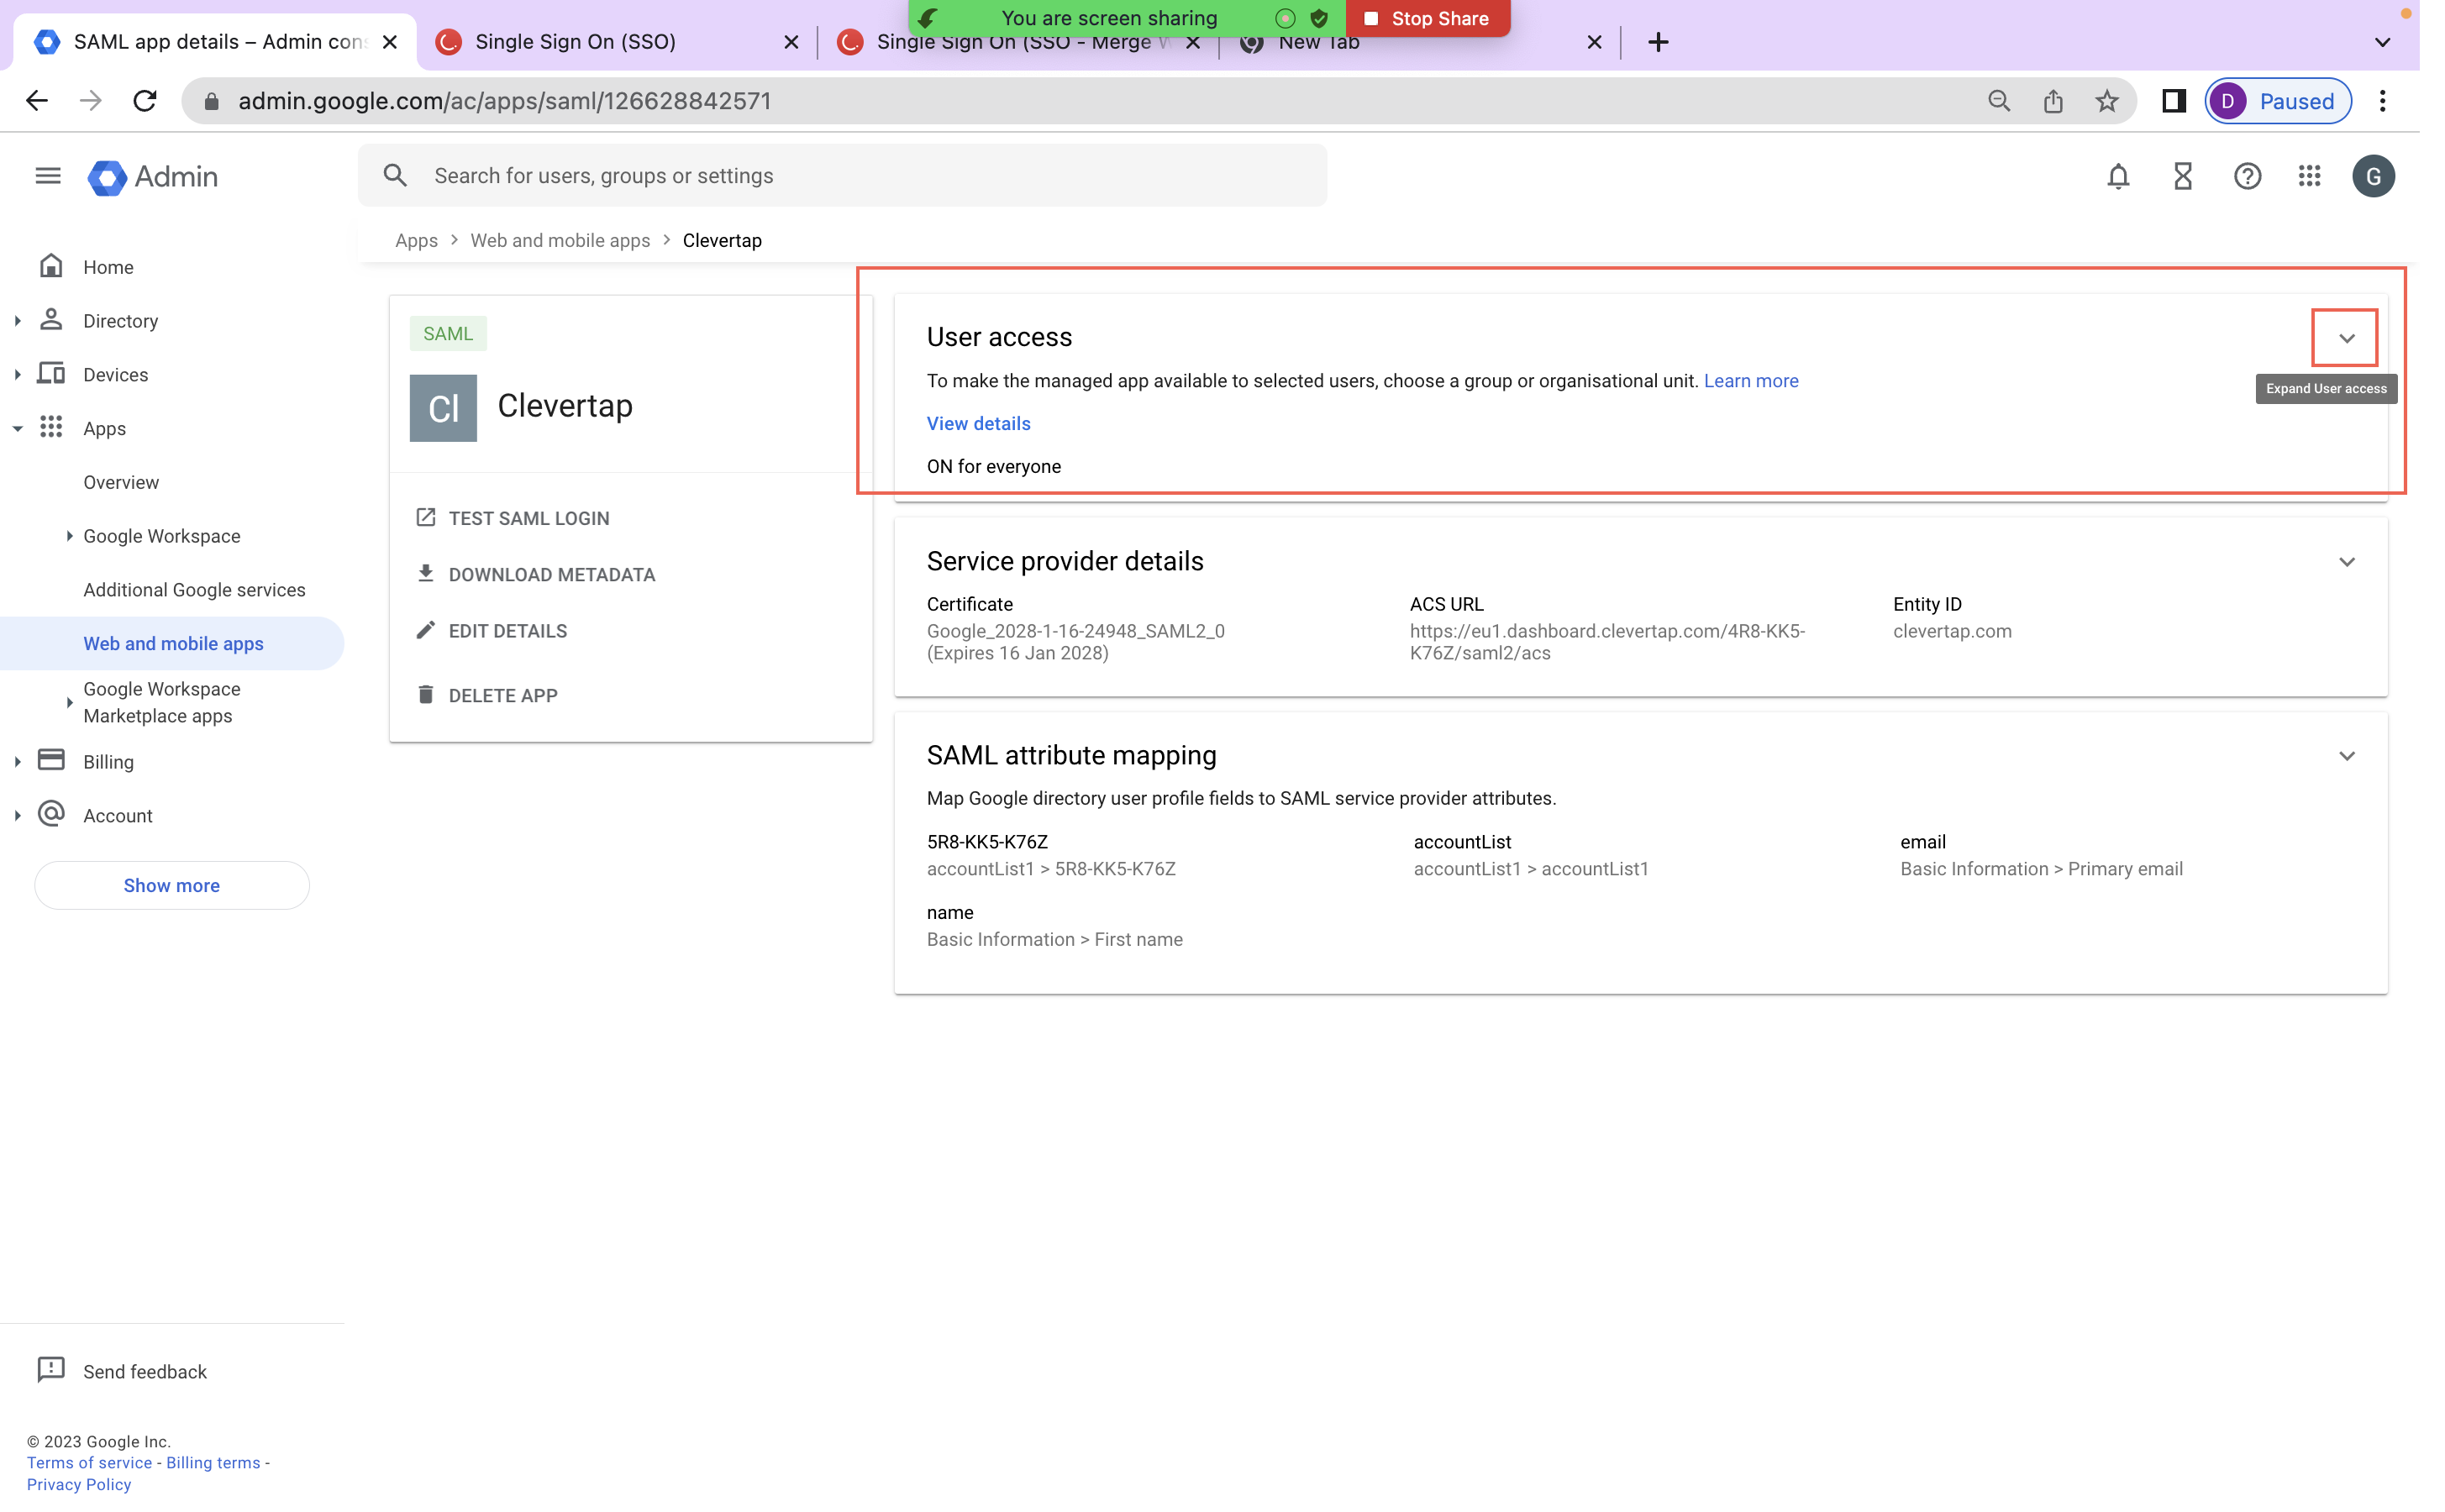View site information lock icon
2445x1512 pixels.
point(211,101)
